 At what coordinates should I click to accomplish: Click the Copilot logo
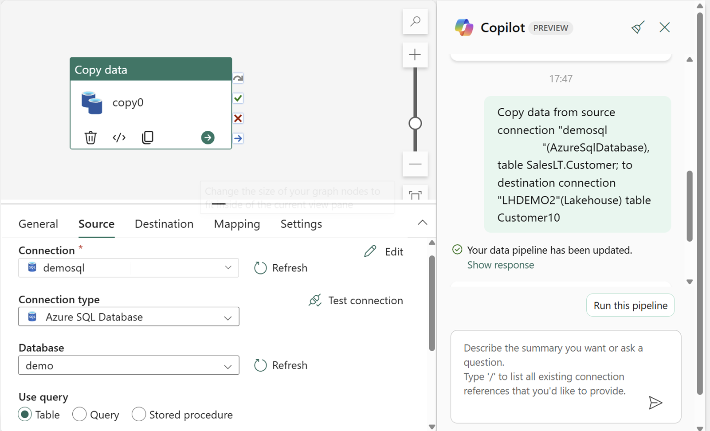tap(464, 27)
